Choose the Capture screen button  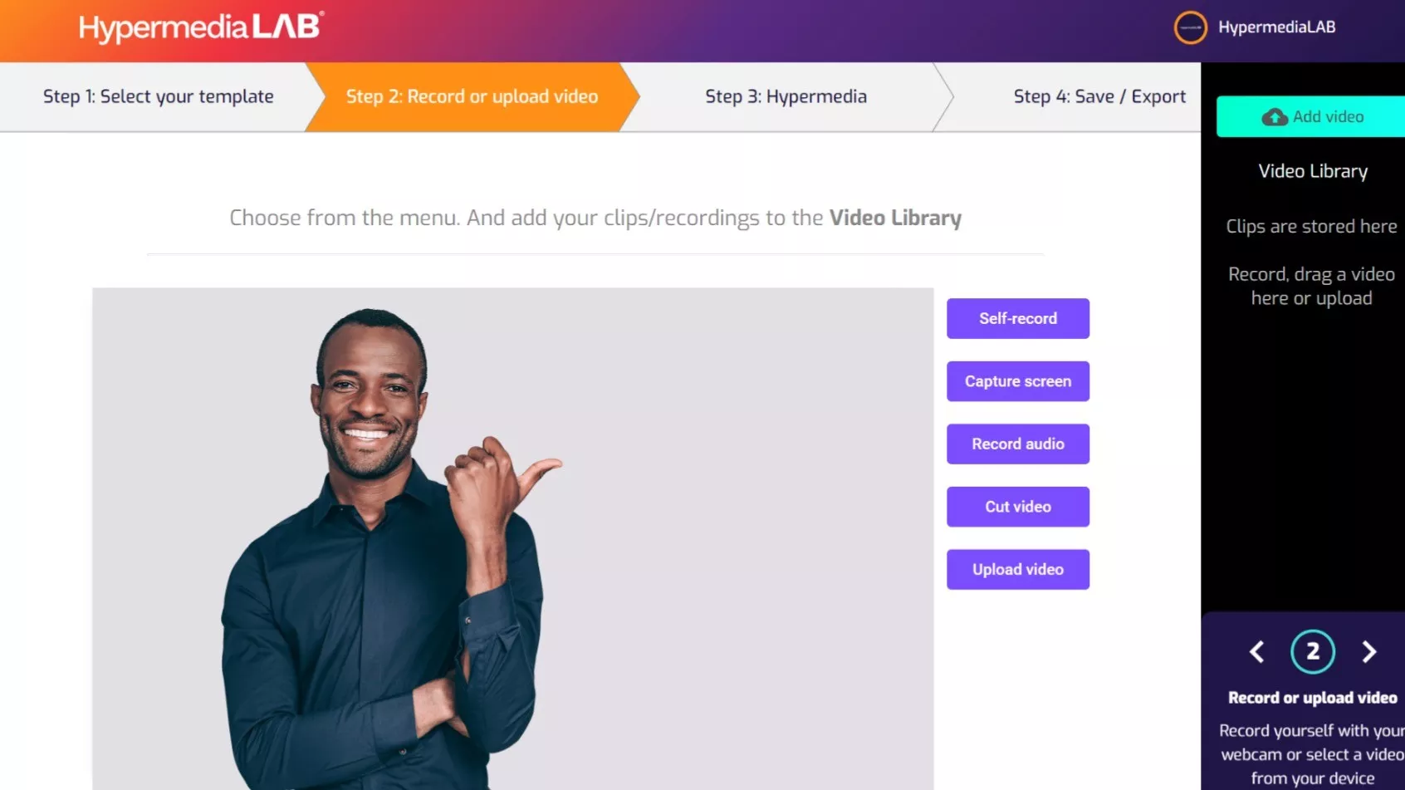coord(1018,381)
